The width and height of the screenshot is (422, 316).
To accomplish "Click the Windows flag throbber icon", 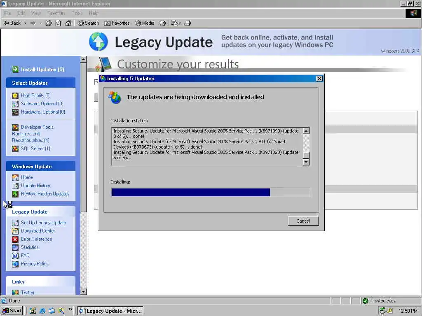I will coord(413,13).
